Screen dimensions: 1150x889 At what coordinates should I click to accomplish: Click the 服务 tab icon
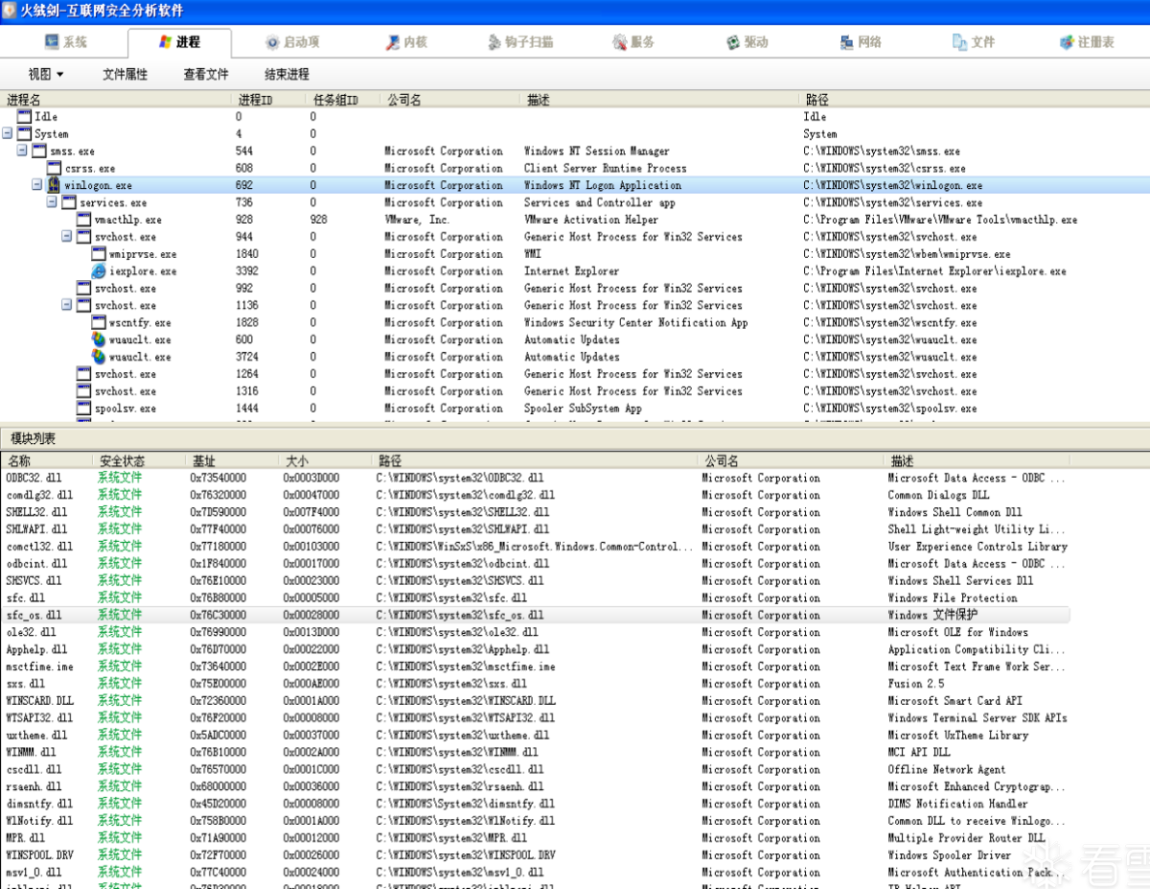point(620,42)
